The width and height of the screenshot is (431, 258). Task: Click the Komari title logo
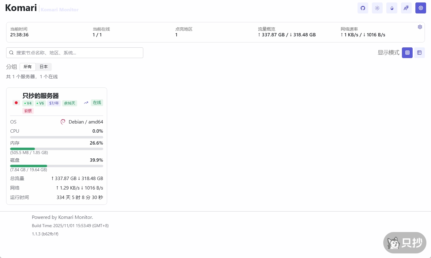pos(21,8)
